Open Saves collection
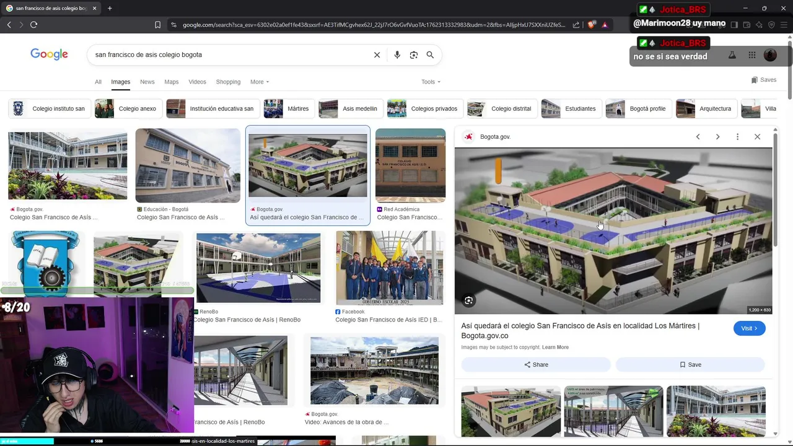 coord(763,80)
